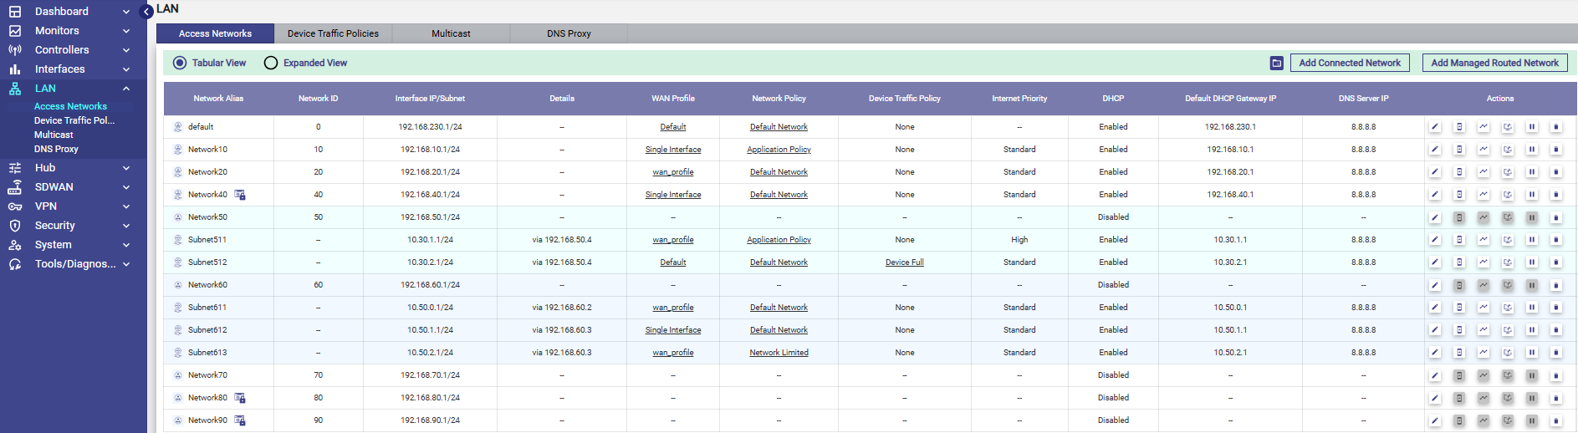Select the Tabular View radio button
Viewport: 1578px width, 433px height.
pos(180,63)
